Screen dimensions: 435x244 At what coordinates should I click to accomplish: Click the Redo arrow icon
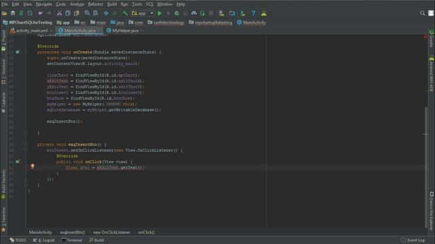click(x=49, y=14)
